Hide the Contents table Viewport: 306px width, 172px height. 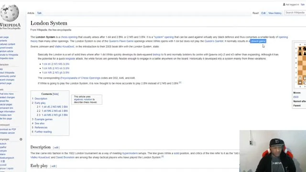pyautogui.click(x=55, y=94)
